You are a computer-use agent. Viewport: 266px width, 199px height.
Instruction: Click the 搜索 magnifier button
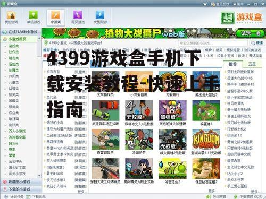click(257, 43)
